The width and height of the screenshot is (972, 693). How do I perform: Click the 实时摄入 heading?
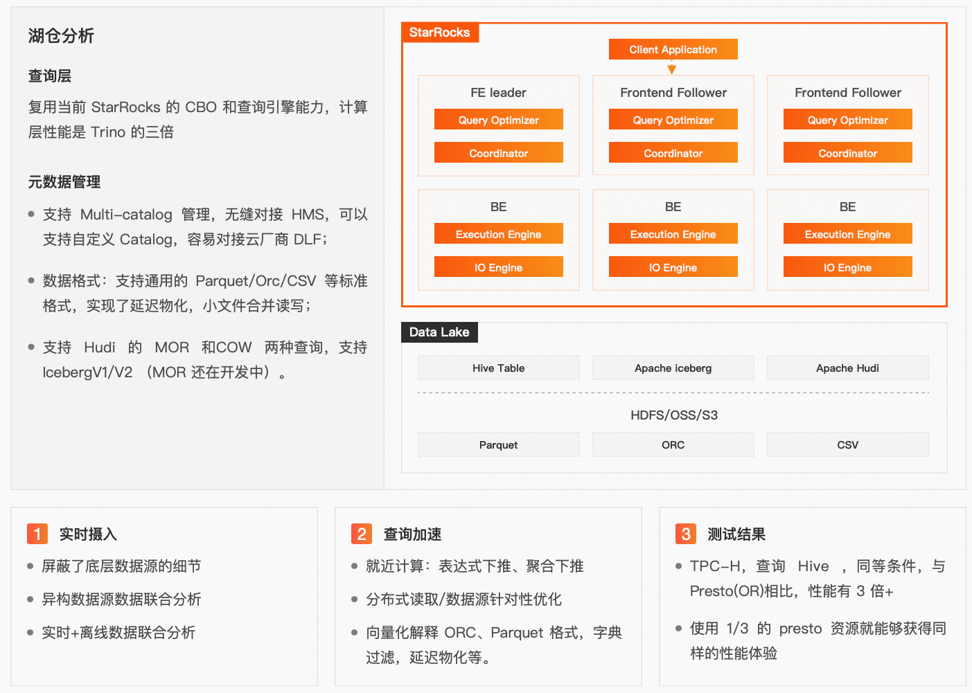88,534
